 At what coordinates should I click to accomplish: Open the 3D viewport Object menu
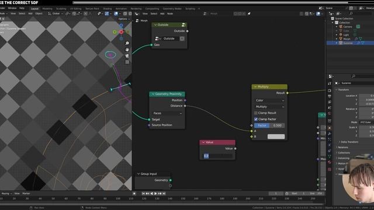[39, 13]
